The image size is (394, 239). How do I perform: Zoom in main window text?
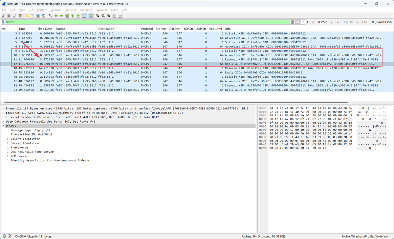98,15
